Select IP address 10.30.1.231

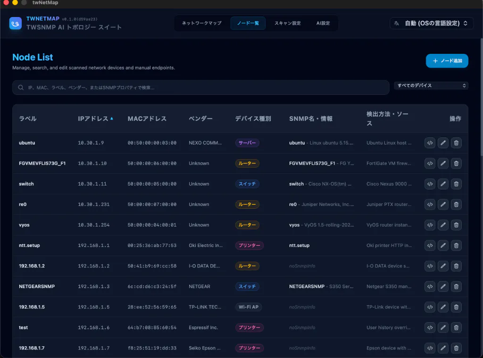pos(94,205)
